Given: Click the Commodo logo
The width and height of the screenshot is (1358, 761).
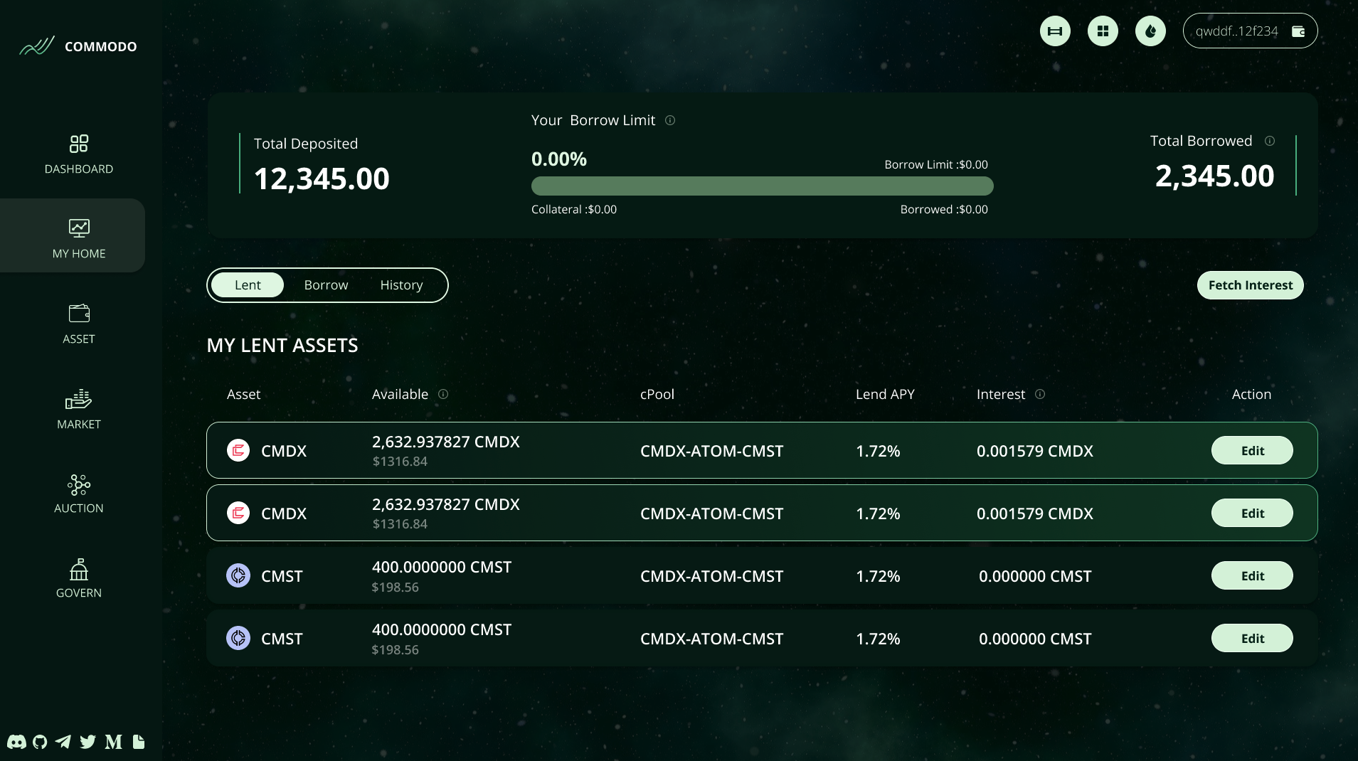Looking at the screenshot, I should pyautogui.click(x=78, y=46).
